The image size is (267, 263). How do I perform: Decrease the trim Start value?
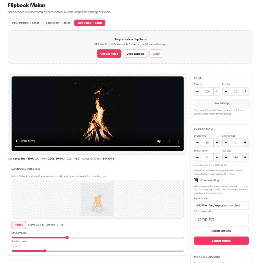[x=197, y=91]
